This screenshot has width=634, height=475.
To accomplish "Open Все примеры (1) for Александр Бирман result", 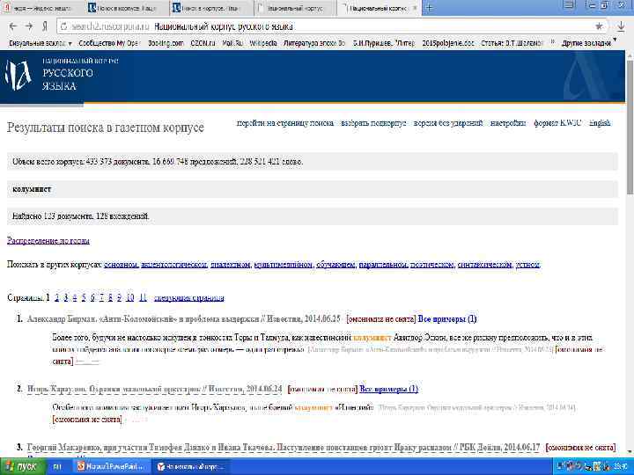I will click(447, 319).
